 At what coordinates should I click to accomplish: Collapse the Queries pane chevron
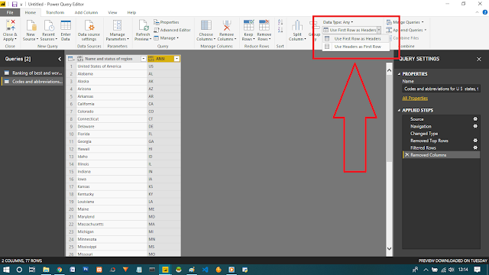(x=60, y=59)
